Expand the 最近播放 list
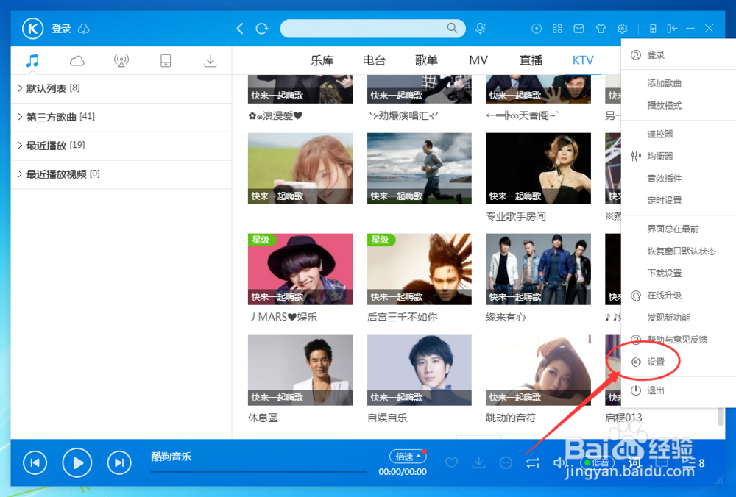Viewport: 736px width, 497px height. (x=121, y=146)
